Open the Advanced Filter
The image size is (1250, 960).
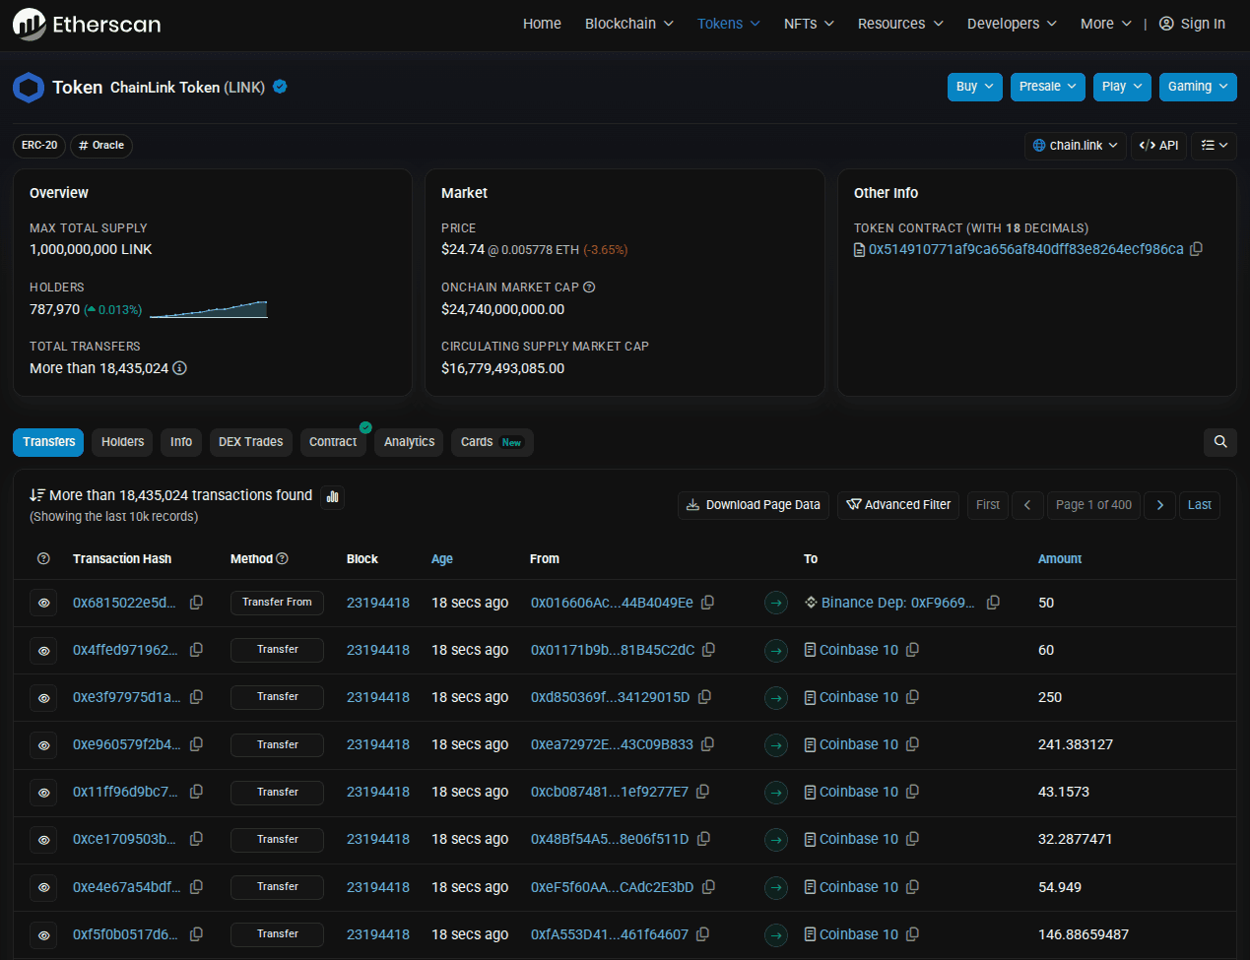point(898,505)
